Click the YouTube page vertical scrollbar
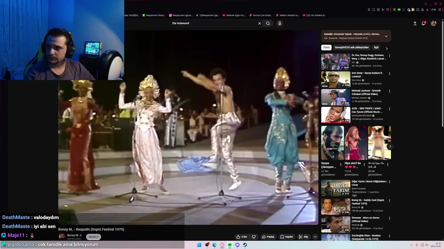 tap(443, 74)
